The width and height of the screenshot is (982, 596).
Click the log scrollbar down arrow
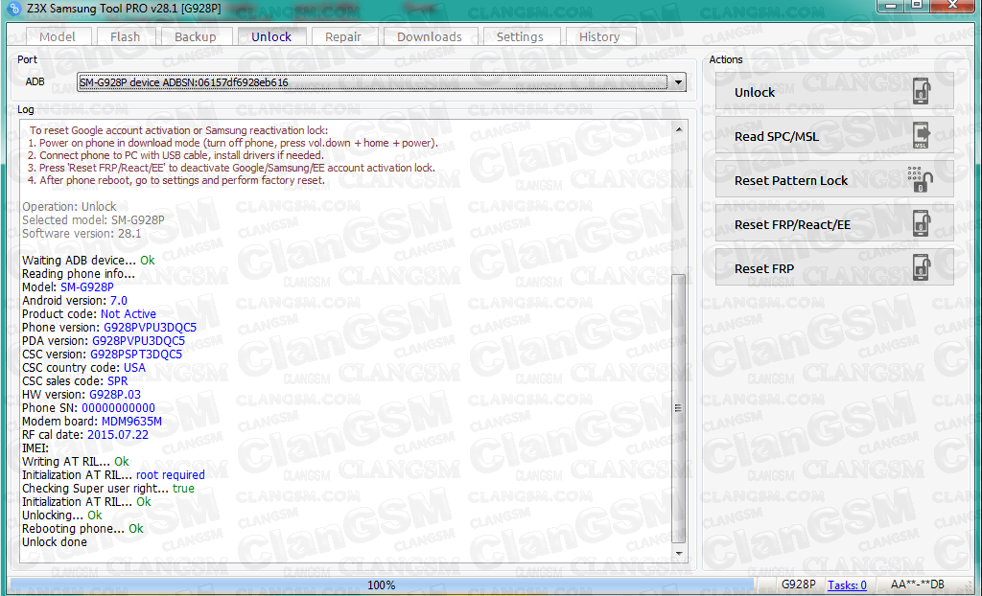click(x=678, y=554)
